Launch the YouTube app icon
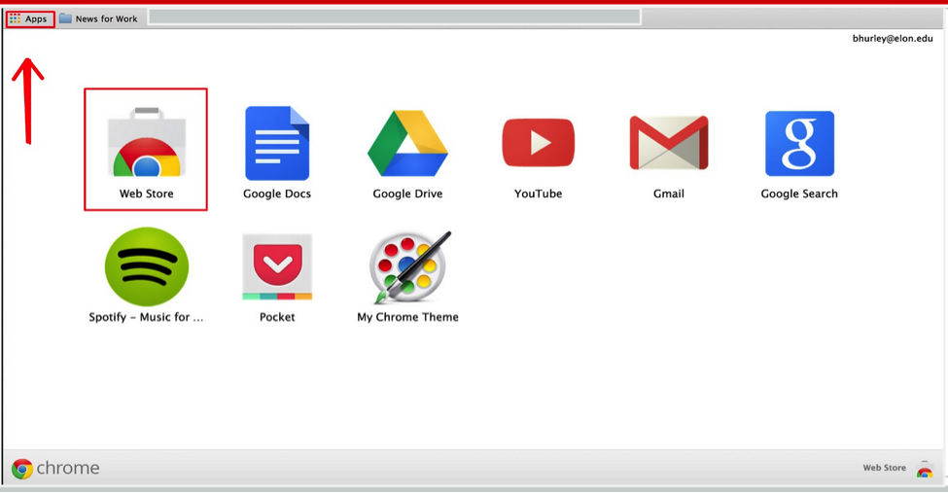 pyautogui.click(x=538, y=143)
